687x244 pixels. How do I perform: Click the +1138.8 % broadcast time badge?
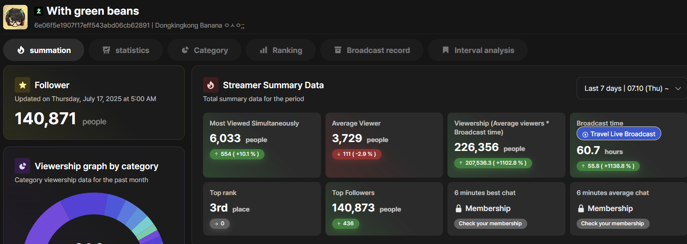tap(608, 166)
